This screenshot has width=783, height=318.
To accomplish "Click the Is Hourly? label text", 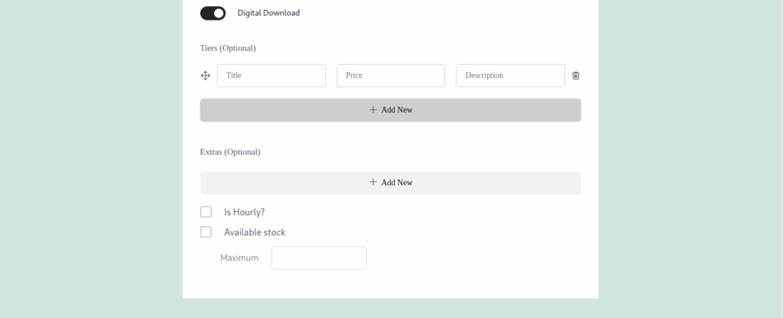I will point(244,212).
